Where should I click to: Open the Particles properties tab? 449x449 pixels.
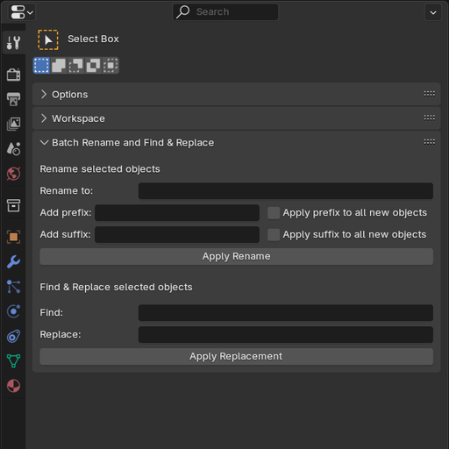coord(13,287)
